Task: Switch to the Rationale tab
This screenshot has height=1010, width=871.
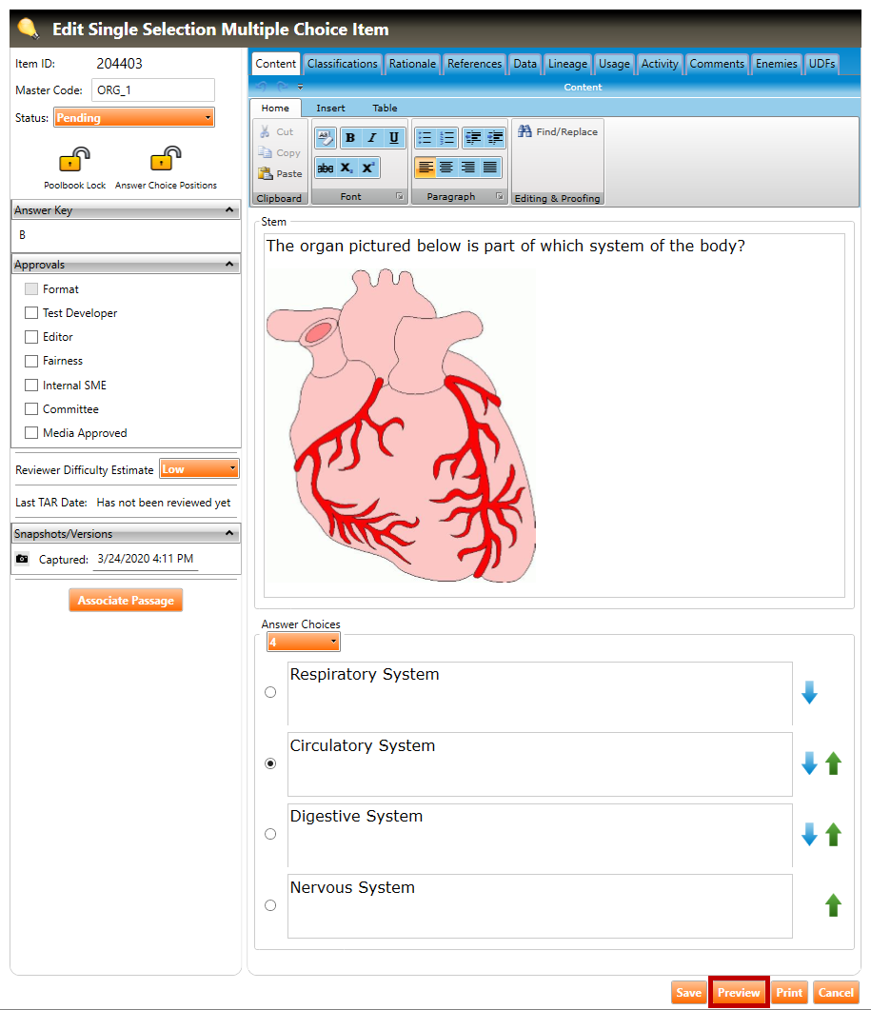Action: [413, 64]
